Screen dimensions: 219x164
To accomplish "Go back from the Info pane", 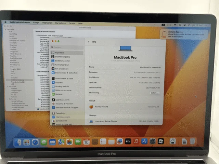I will [89, 42].
